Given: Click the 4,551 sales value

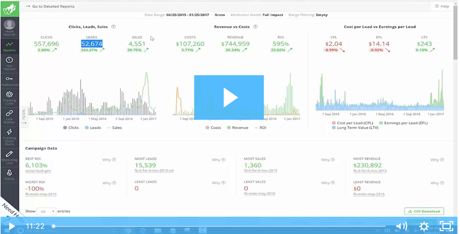Looking at the screenshot, I should point(137,44).
